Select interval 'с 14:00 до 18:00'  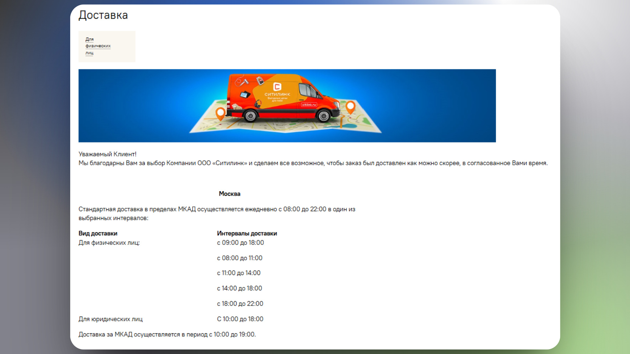[239, 288]
